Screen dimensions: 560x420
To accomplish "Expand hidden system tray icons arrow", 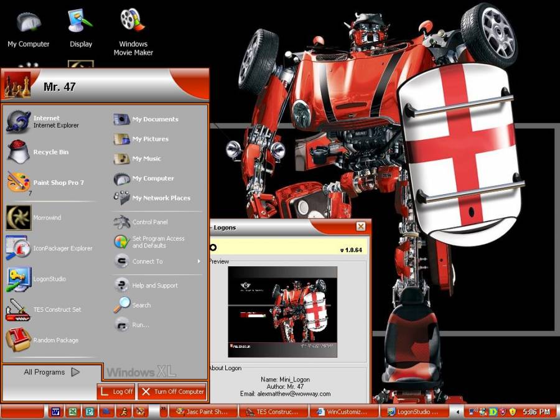I will [457, 412].
